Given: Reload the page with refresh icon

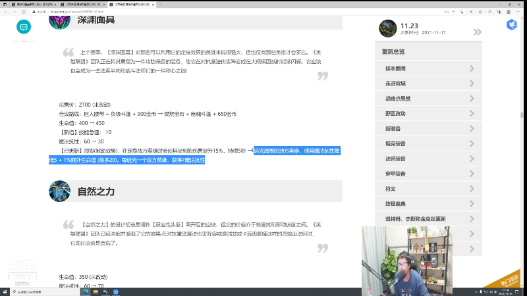Looking at the screenshot, I should point(24,12).
